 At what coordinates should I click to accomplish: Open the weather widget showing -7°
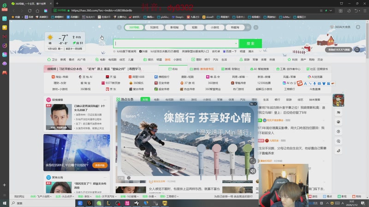tap(65, 42)
